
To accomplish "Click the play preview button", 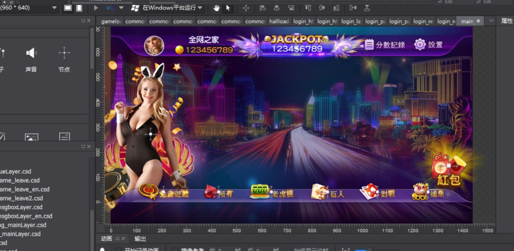I will click(x=96, y=8).
